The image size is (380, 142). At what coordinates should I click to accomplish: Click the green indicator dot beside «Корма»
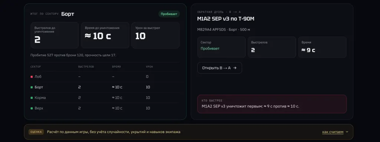pyautogui.click(x=32, y=98)
